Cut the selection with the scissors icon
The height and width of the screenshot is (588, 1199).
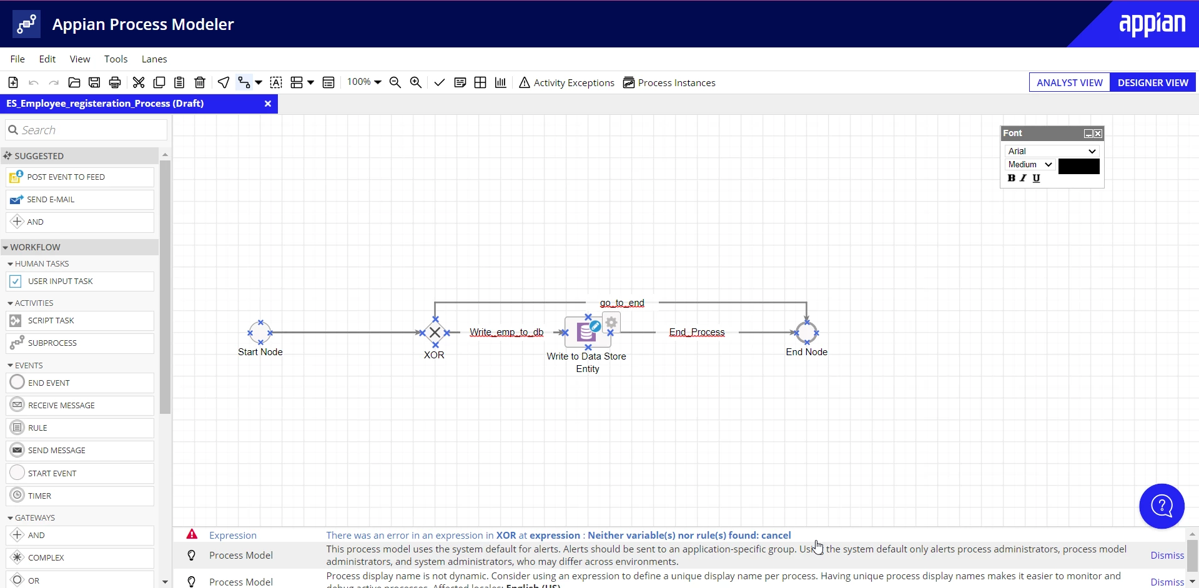point(139,82)
